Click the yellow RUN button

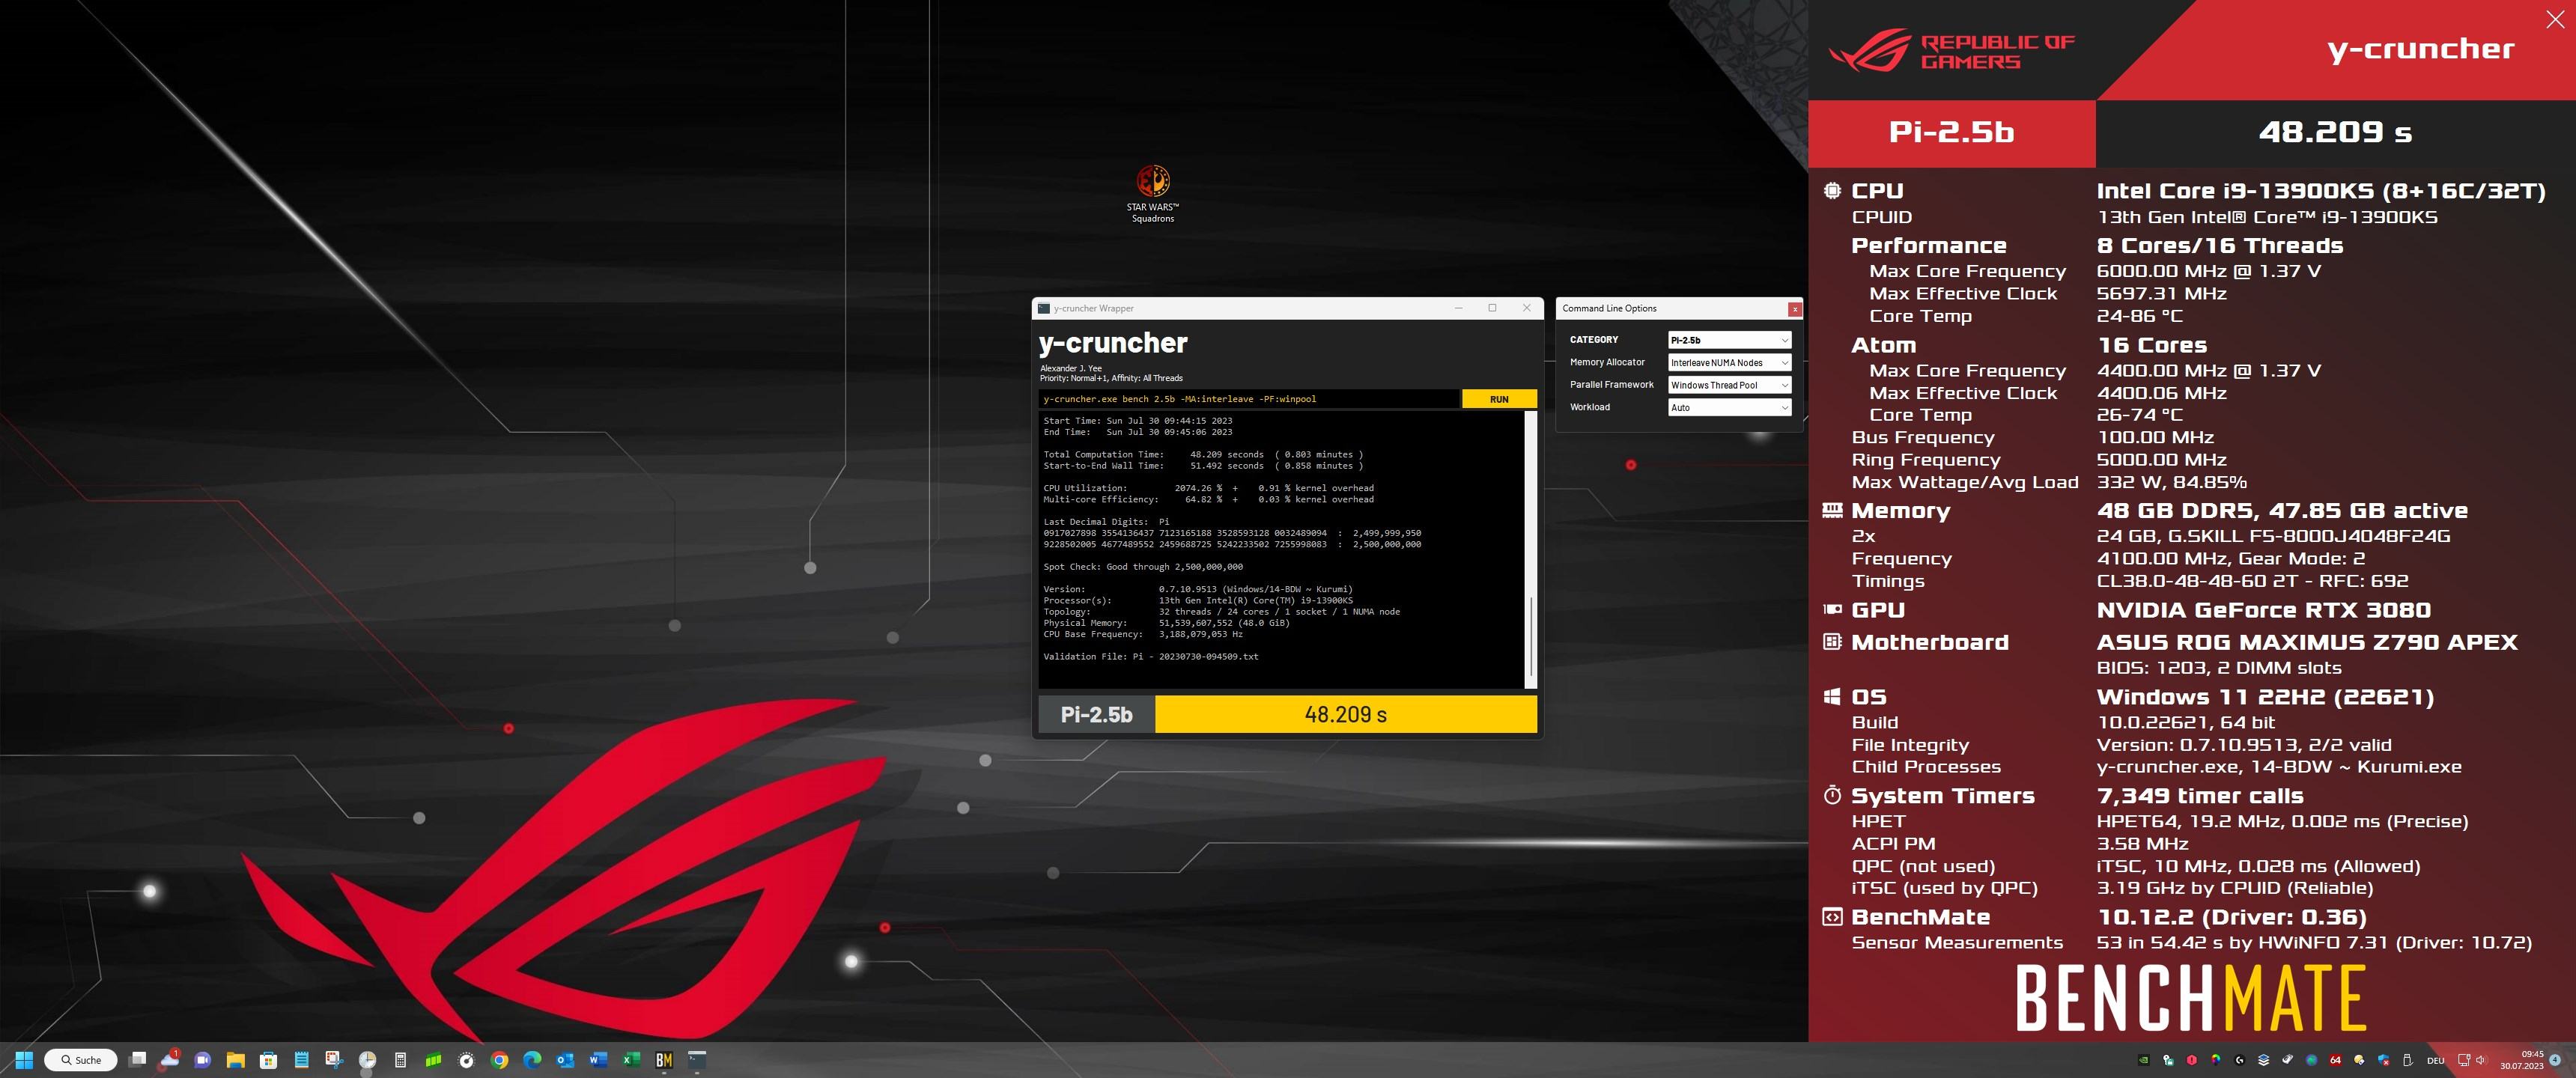tap(1499, 399)
